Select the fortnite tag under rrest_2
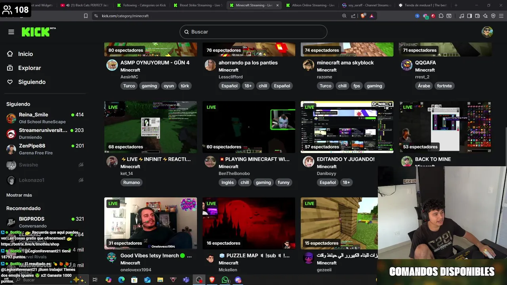The image size is (507, 285). [444, 86]
